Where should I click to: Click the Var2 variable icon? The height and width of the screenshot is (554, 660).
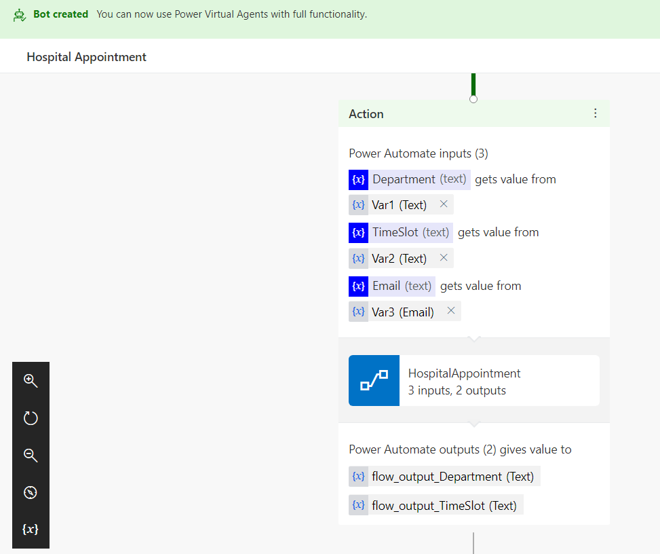pos(359,258)
